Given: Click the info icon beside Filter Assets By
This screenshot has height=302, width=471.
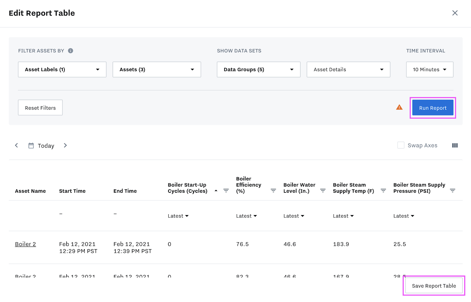Looking at the screenshot, I should pyautogui.click(x=70, y=51).
